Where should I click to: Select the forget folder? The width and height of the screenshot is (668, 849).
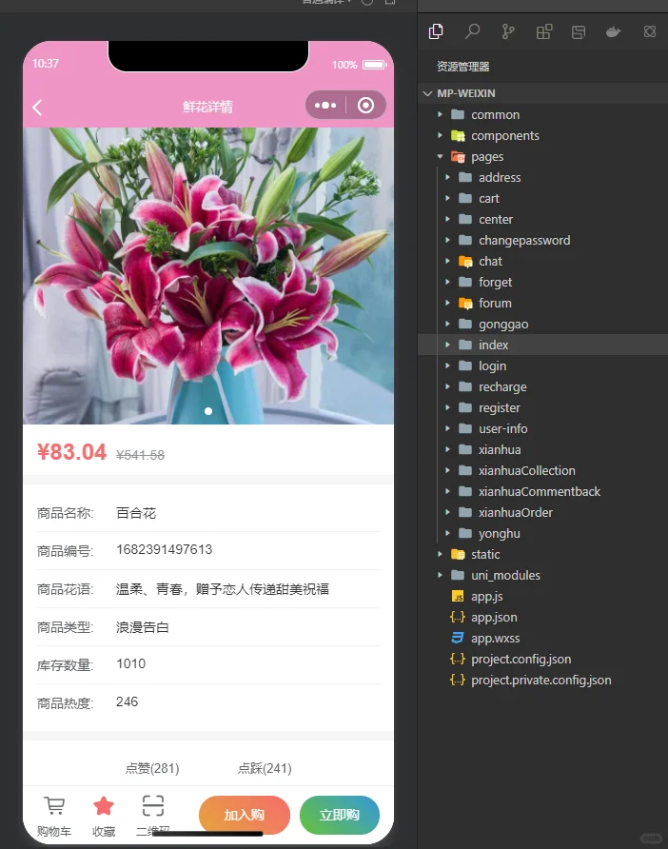[495, 283]
